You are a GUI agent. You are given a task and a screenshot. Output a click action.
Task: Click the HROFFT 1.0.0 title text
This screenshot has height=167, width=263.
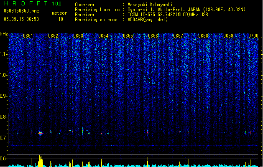(x=33, y=3)
